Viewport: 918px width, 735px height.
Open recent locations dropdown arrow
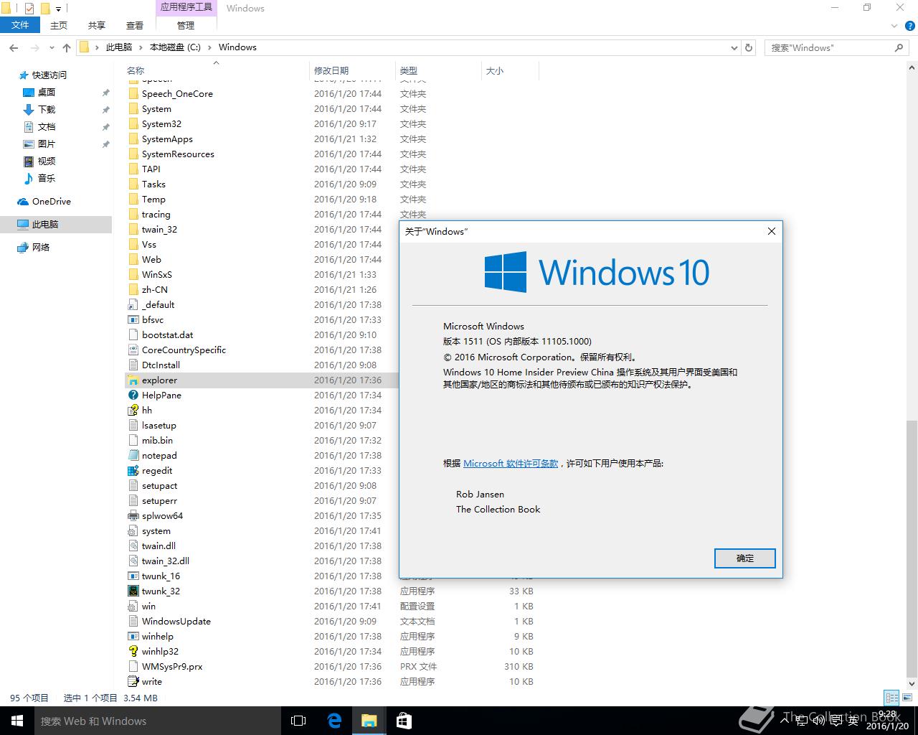point(52,47)
